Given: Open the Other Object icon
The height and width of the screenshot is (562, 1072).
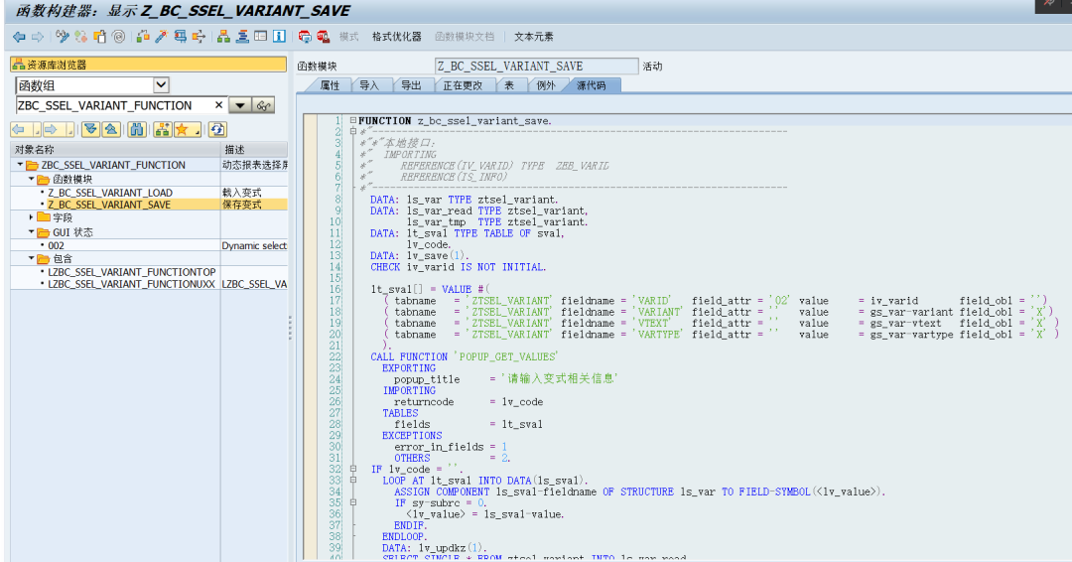Looking at the screenshot, I should (100, 37).
